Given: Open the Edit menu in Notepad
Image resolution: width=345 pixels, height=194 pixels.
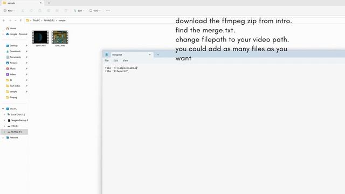Looking at the screenshot, I should (x=115, y=60).
